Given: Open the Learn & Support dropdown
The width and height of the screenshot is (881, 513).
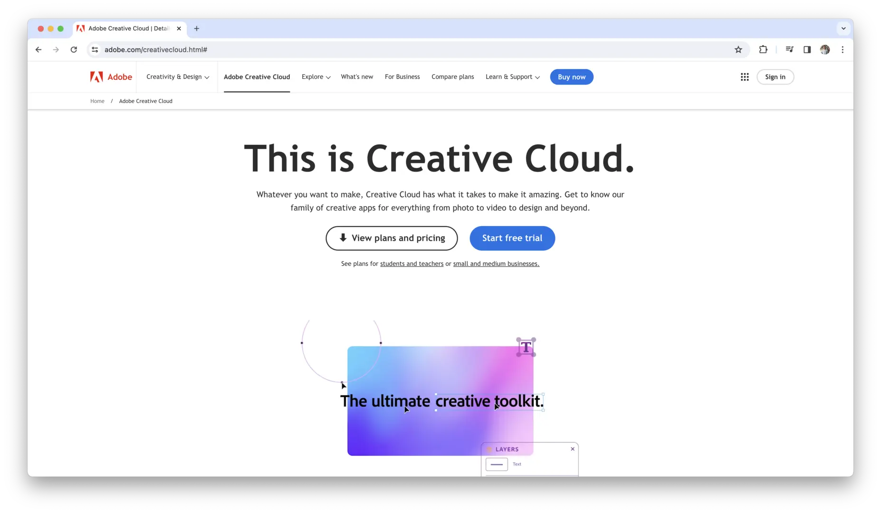Looking at the screenshot, I should [x=512, y=76].
